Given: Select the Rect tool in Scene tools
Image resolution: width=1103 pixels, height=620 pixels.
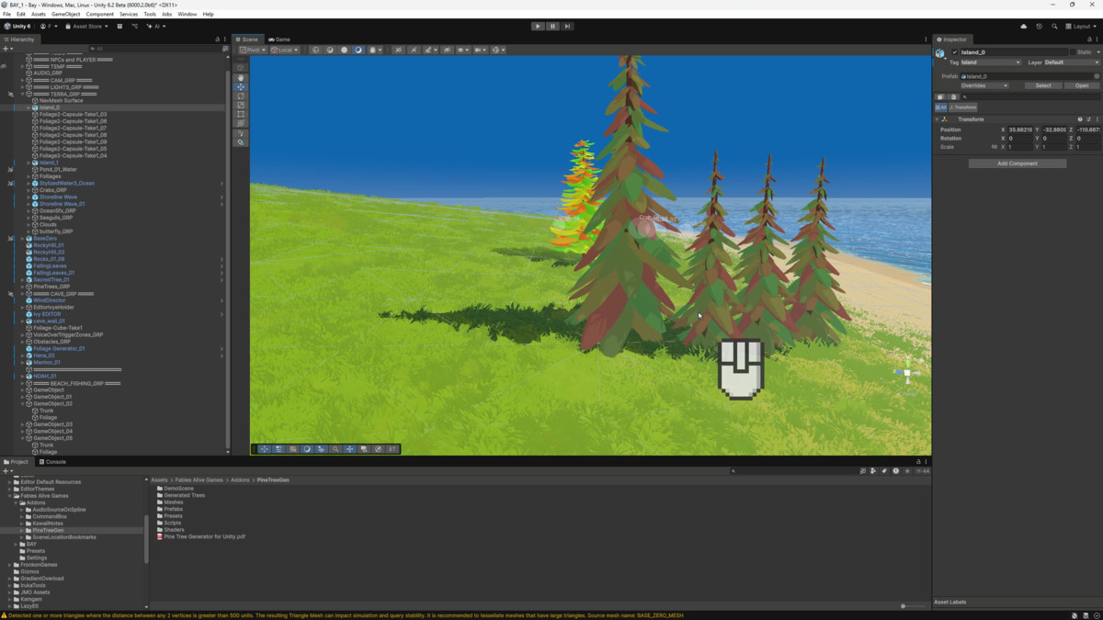Looking at the screenshot, I should (x=241, y=114).
